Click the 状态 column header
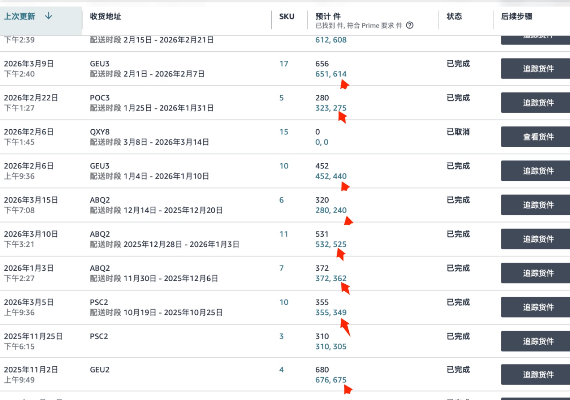Image resolution: width=570 pixels, height=400 pixels. point(454,16)
